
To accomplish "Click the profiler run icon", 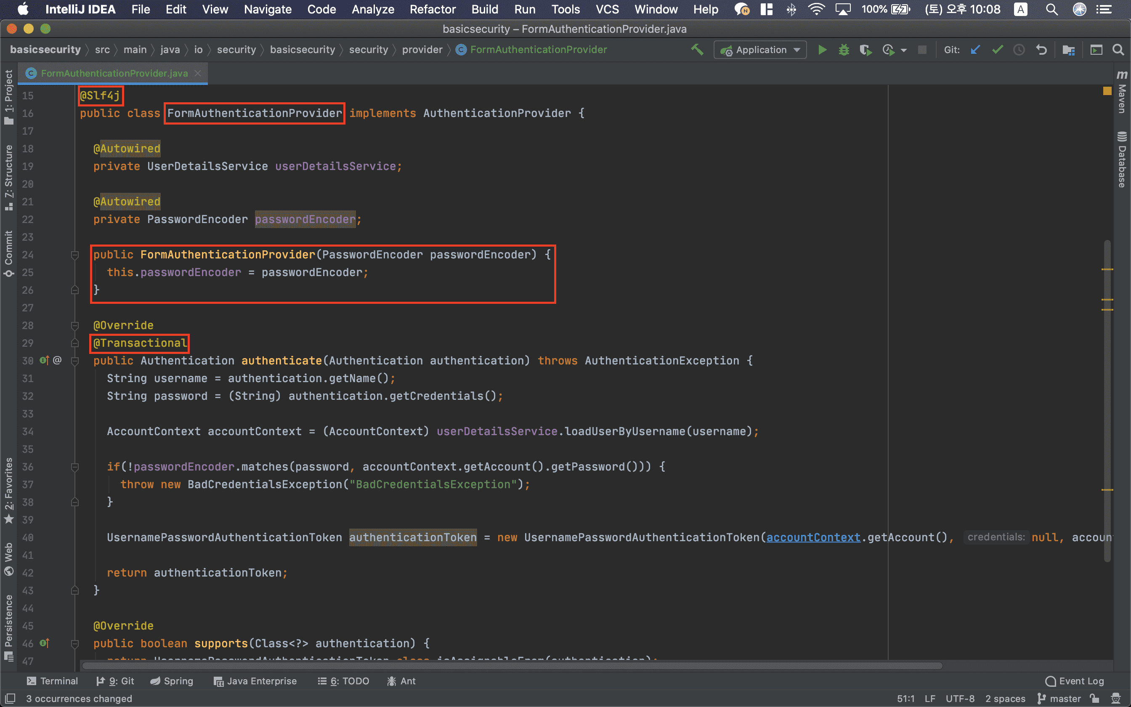I will [x=888, y=50].
